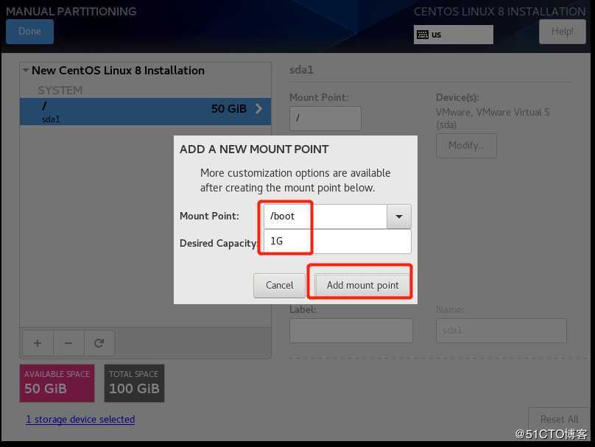595x447 pixels.
Task: Click ADD A NEW MOUNT POINT dialog title
Action: tap(254, 149)
